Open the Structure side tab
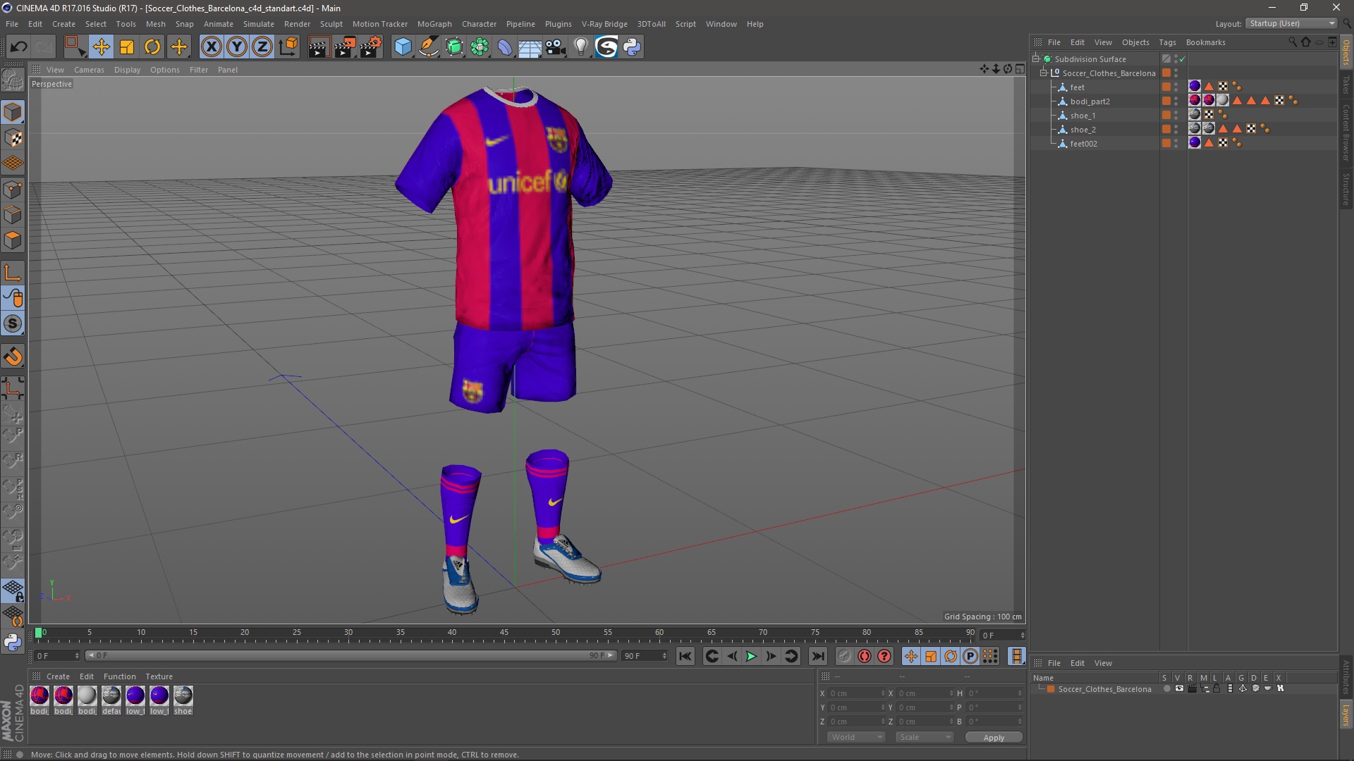Image resolution: width=1354 pixels, height=761 pixels. (1346, 190)
